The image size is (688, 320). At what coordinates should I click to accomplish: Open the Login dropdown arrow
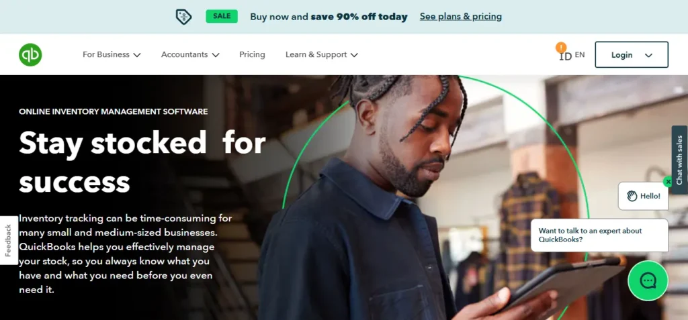[648, 55]
